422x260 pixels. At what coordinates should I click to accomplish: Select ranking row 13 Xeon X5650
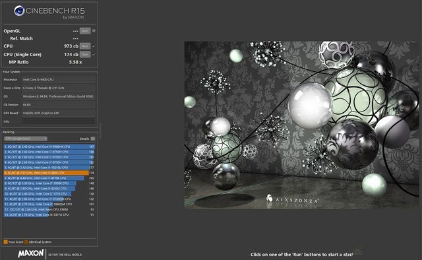pos(49,209)
